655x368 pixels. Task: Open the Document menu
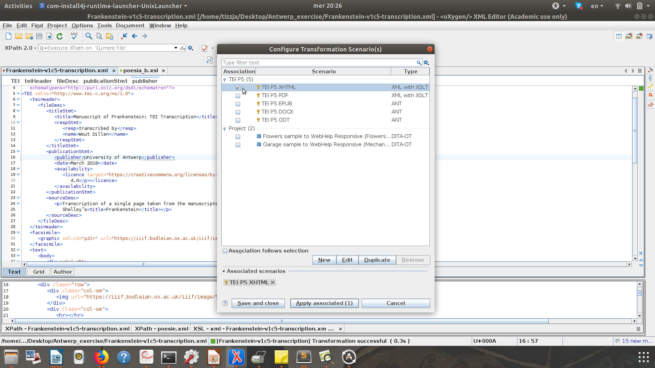(130, 26)
